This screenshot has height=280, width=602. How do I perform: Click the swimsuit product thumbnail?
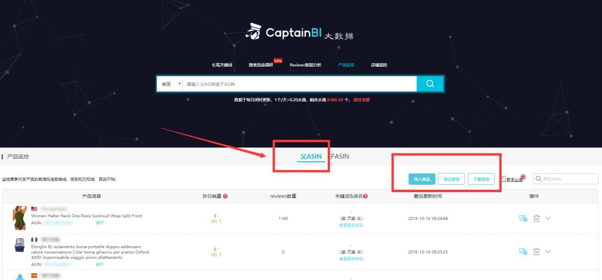click(x=18, y=218)
